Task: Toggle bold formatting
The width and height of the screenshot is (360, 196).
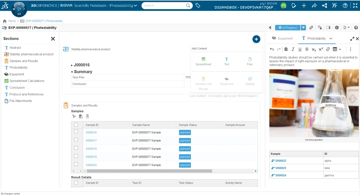Action: click(x=286, y=49)
